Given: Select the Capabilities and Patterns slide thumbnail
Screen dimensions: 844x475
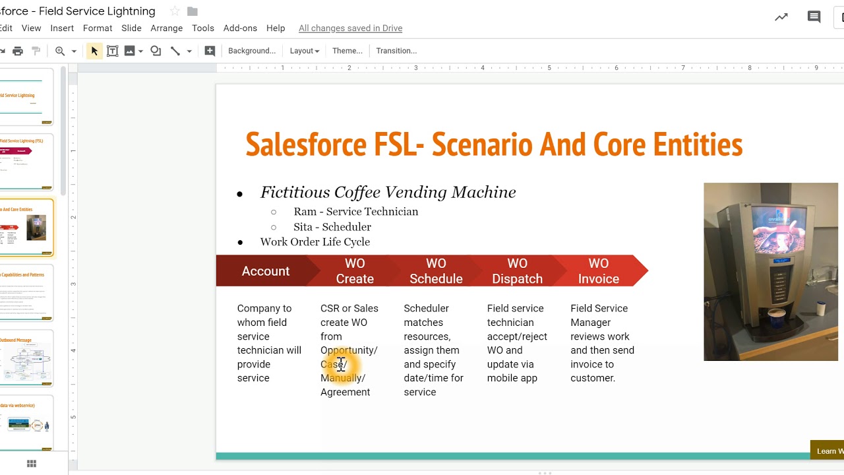Looking at the screenshot, I should [x=26, y=293].
